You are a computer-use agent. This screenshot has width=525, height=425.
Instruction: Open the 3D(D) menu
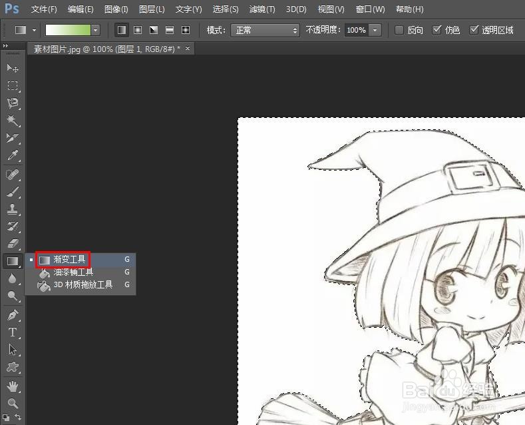296,9
